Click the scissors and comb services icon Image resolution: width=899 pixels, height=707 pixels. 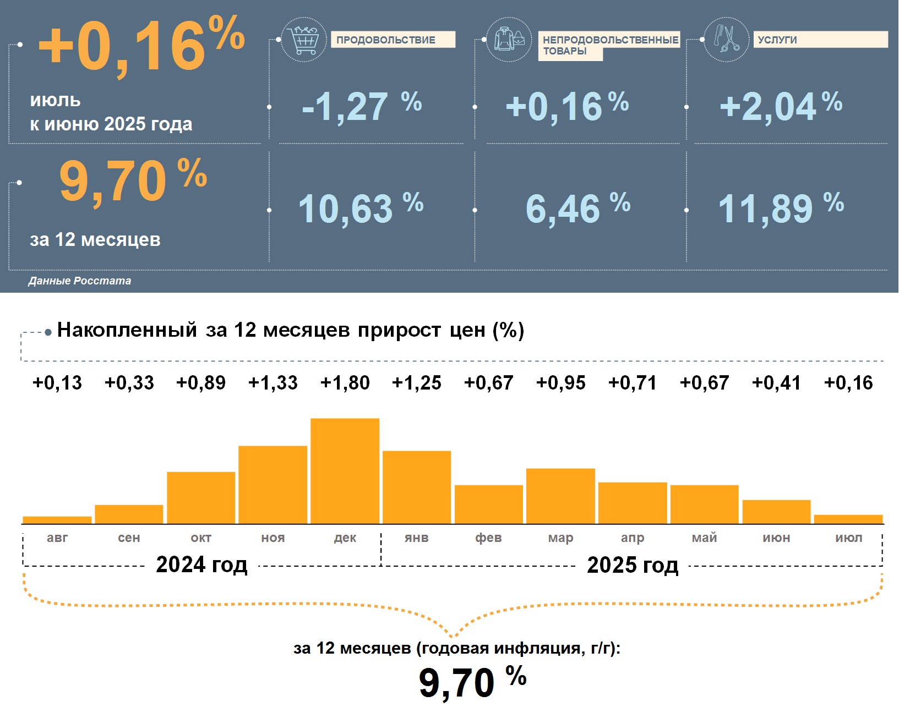point(726,39)
